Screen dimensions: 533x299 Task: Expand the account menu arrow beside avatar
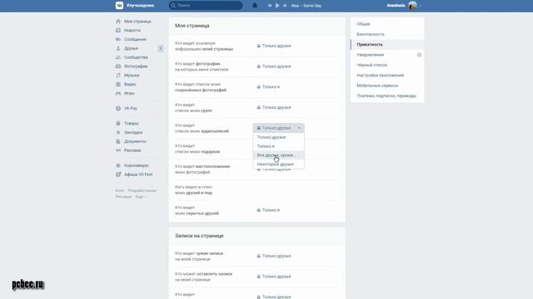pos(421,6)
